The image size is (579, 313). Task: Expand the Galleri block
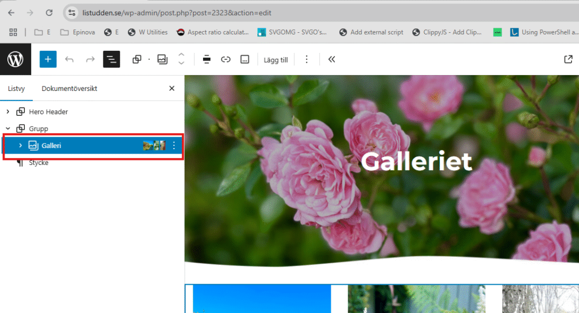tap(20, 145)
